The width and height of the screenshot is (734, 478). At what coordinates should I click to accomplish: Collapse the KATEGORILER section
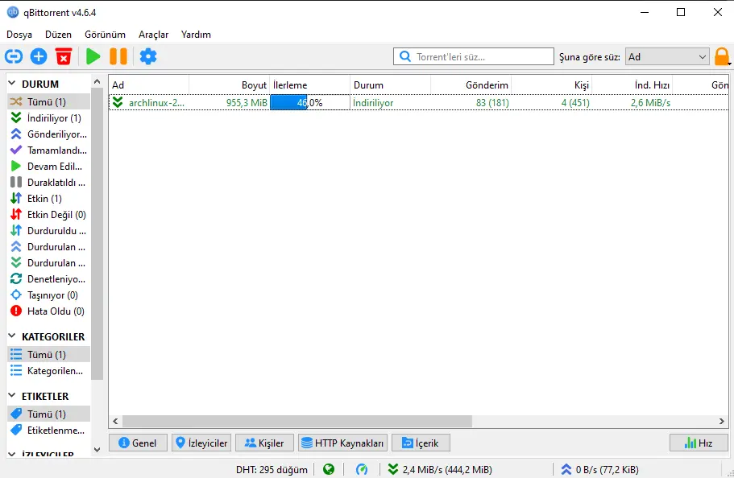pyautogui.click(x=12, y=336)
